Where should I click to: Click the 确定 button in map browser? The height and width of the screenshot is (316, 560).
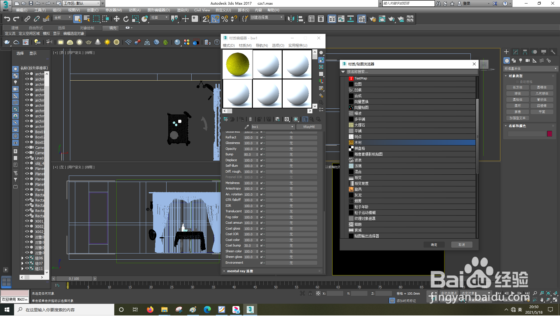pos(434,245)
